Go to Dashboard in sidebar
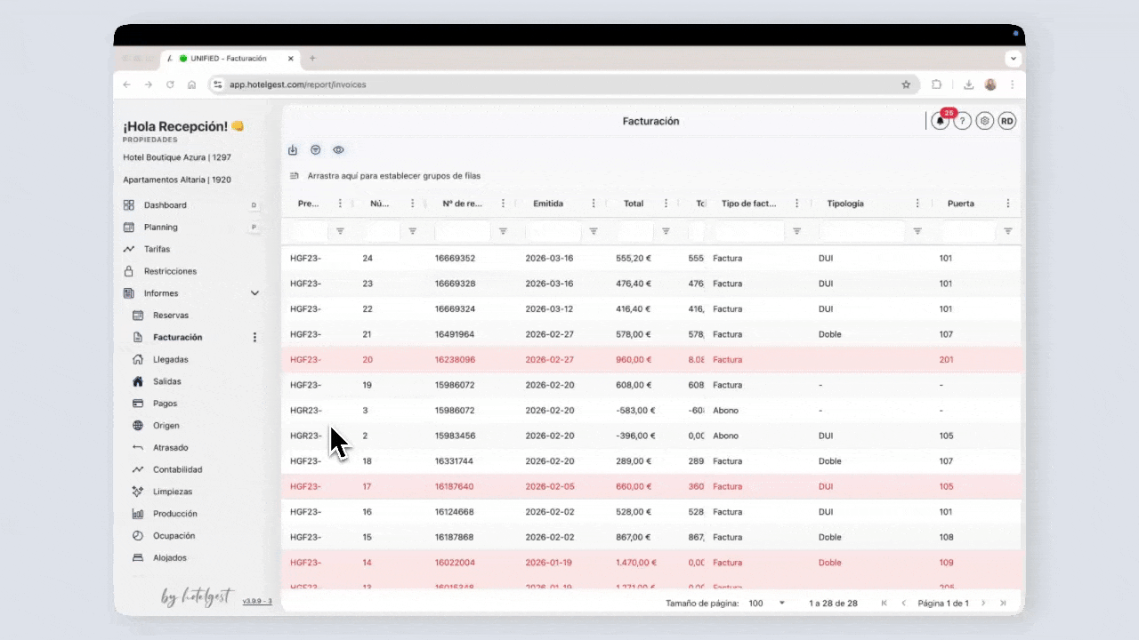Viewport: 1139px width, 640px height. point(165,205)
